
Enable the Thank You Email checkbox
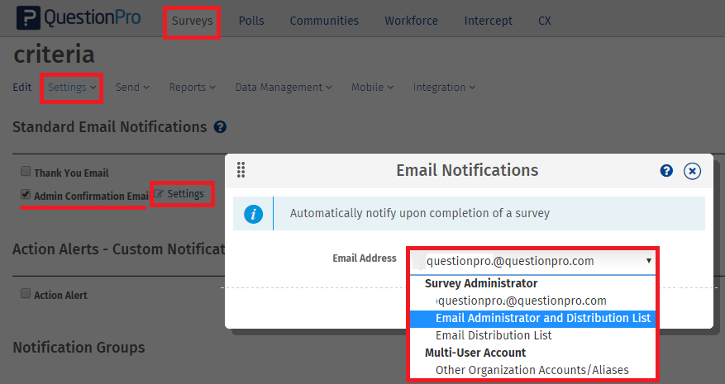click(x=26, y=173)
